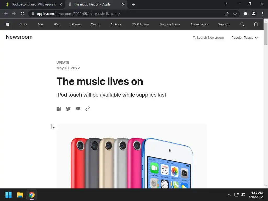
Task: Click the browser forward arrow
Action: [x=14, y=14]
